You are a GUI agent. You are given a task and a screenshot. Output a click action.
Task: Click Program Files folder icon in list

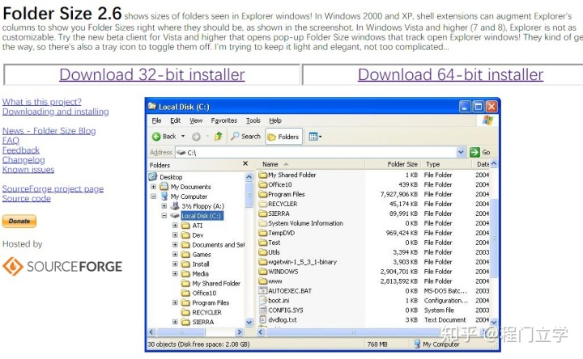[263, 194]
